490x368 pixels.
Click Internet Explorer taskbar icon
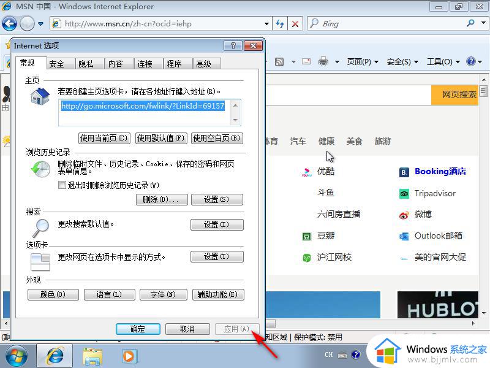click(x=55, y=356)
